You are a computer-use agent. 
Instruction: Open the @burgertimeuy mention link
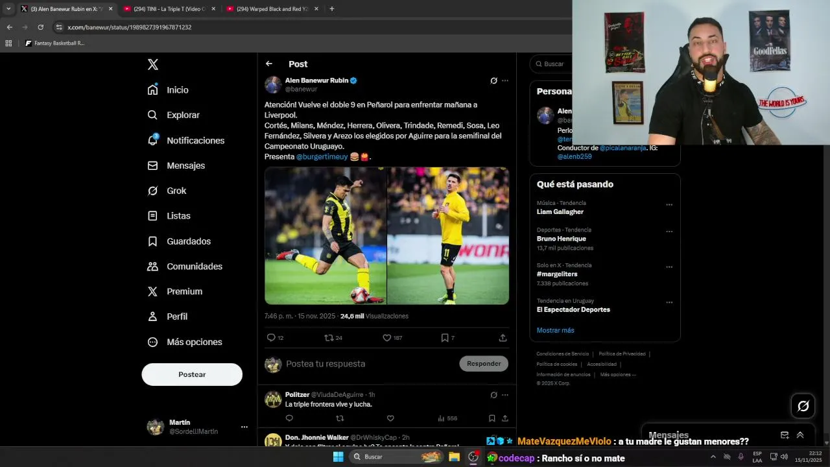click(322, 156)
